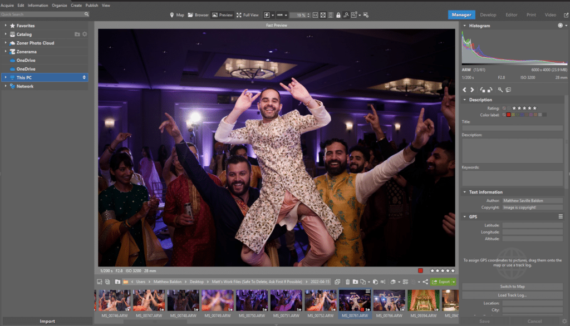This screenshot has height=326, width=570.
Task: Expand the Zonerama tree node
Action: (6, 52)
